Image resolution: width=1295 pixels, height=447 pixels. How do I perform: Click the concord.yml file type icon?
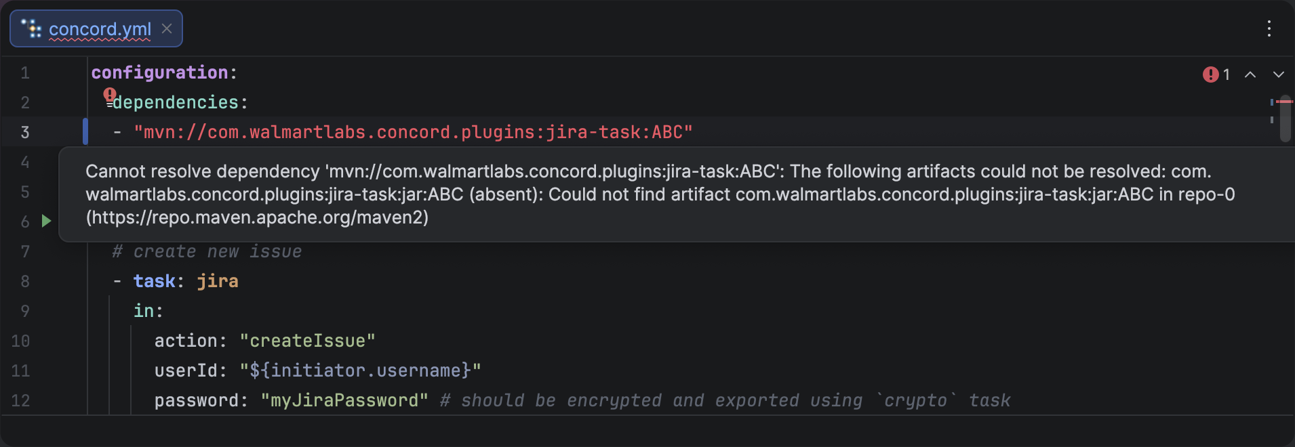31,28
